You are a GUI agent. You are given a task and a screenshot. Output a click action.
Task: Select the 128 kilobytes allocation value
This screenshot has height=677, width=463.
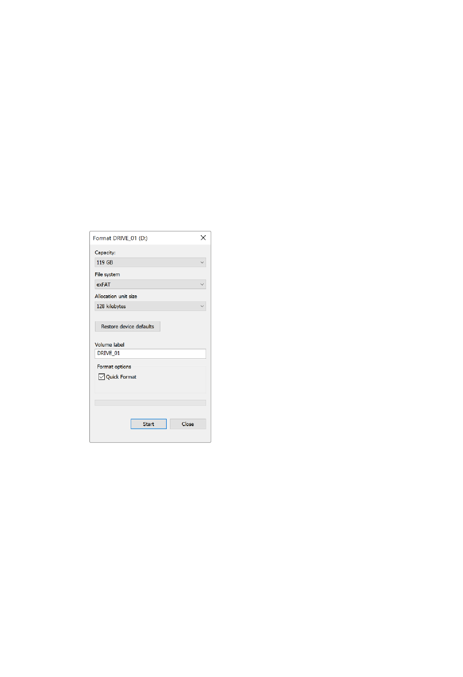pos(111,307)
